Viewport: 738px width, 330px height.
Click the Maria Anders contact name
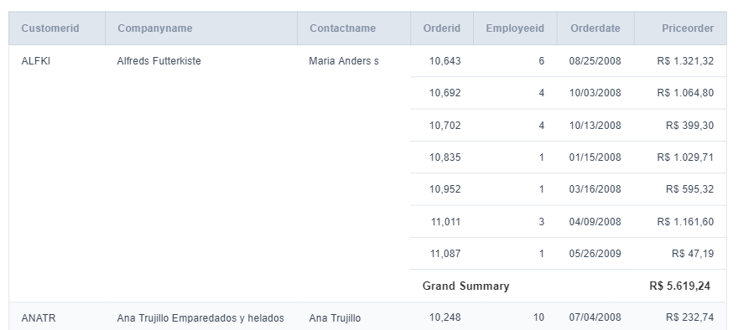(x=344, y=61)
